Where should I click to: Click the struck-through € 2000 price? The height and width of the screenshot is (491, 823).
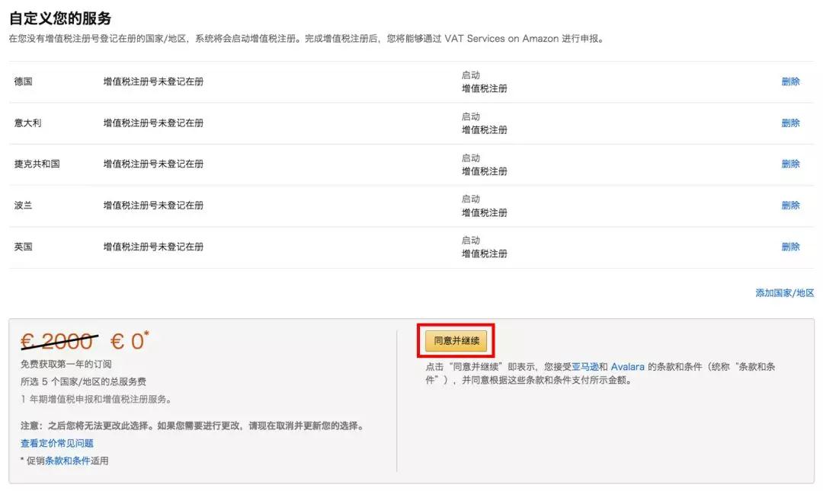pyautogui.click(x=59, y=342)
